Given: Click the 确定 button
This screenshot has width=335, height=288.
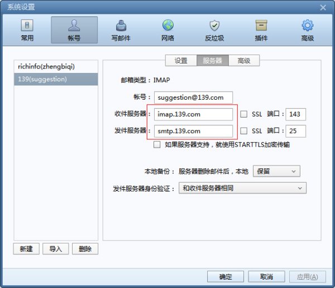Looking at the screenshot, I should tap(226, 277).
